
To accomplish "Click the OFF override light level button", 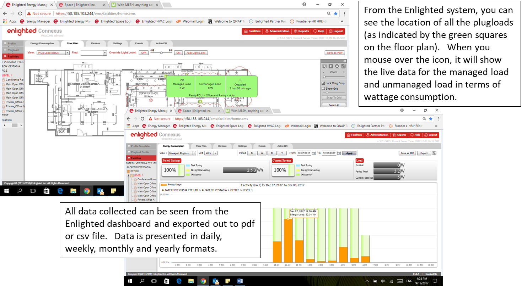I will (144, 53).
